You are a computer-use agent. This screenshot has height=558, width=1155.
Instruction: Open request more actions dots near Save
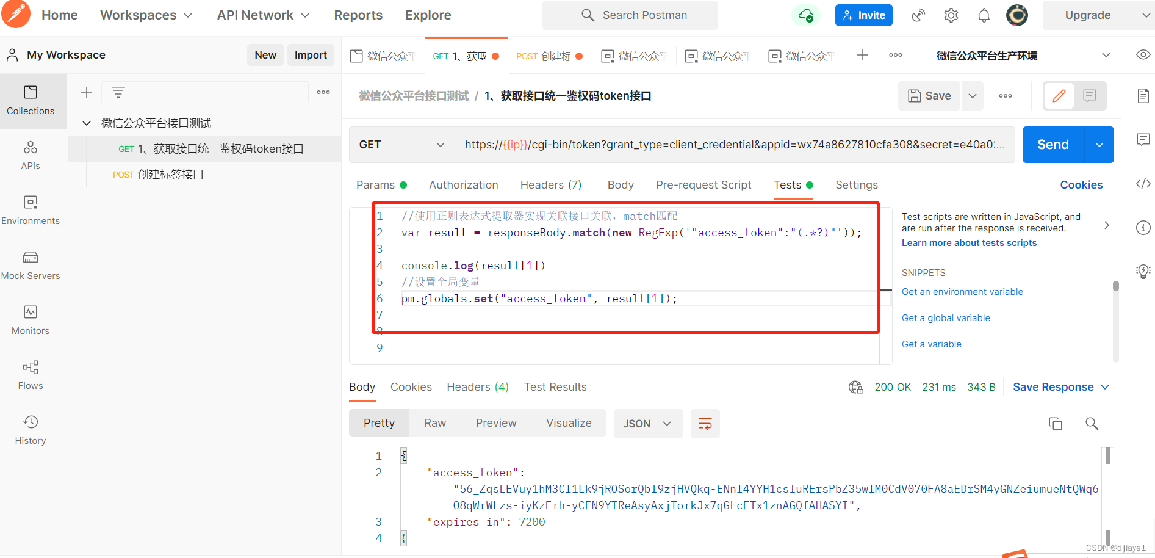(x=1006, y=96)
